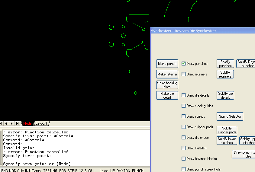The width and height of the screenshot is (255, 172).
Task: Enable Draw balance blocks checkbox
Action: coord(184,158)
